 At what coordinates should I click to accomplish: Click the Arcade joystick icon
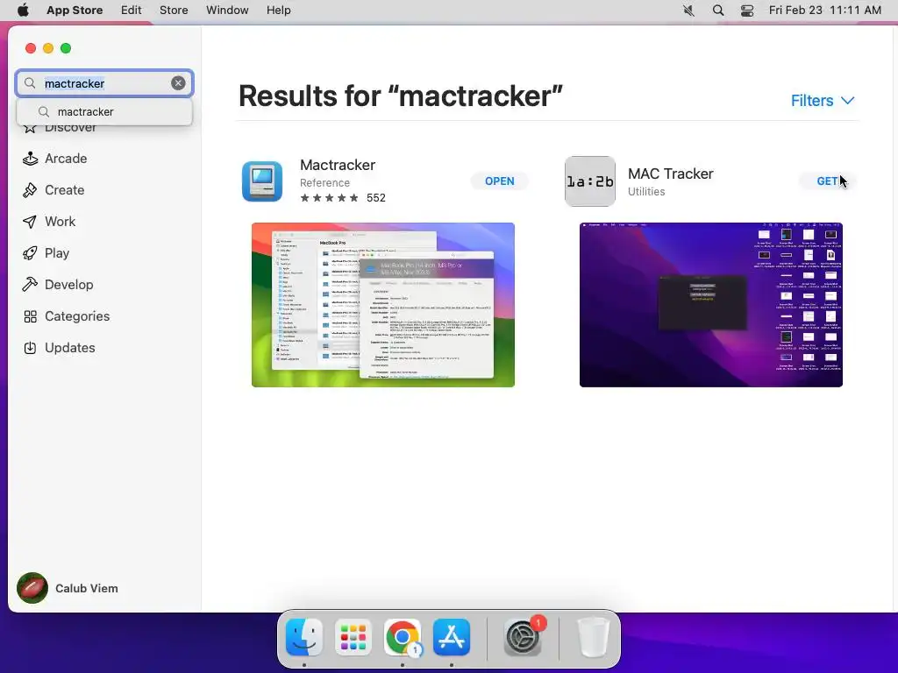[x=30, y=159]
